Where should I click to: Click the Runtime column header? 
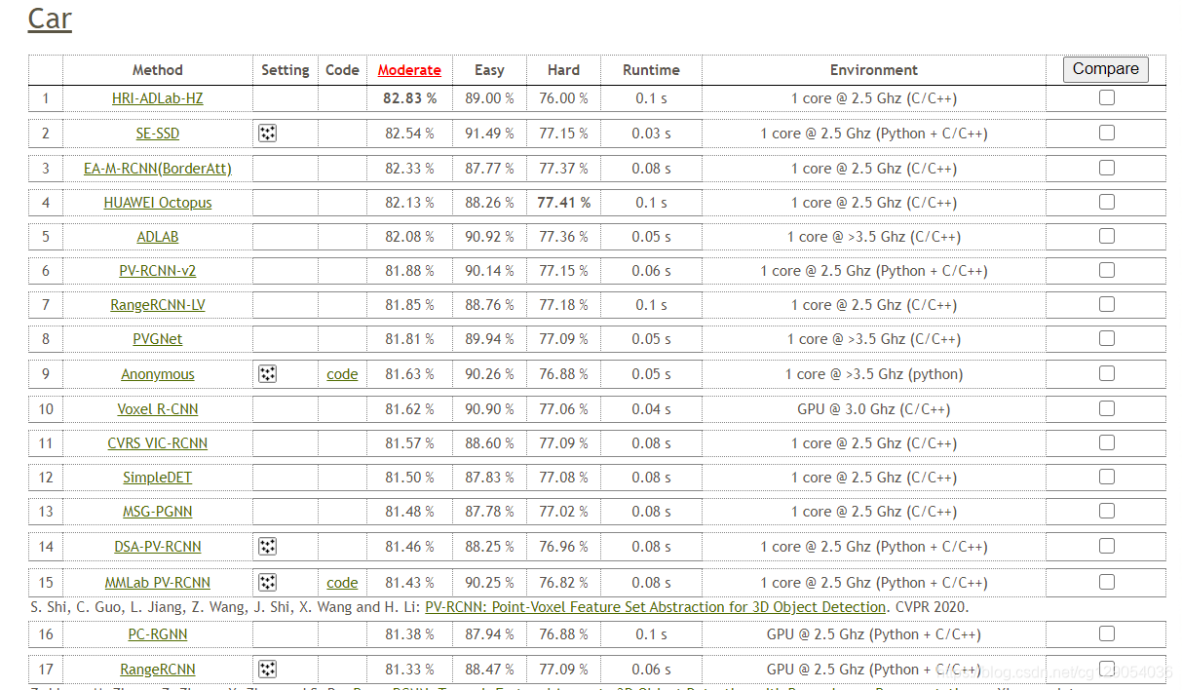[651, 70]
